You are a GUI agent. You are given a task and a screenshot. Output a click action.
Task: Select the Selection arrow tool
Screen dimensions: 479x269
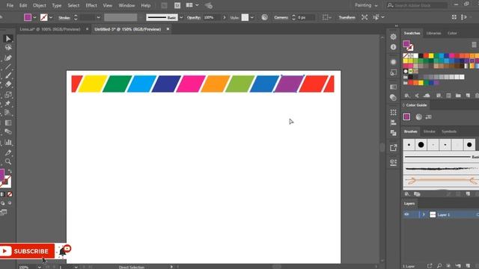point(8,38)
